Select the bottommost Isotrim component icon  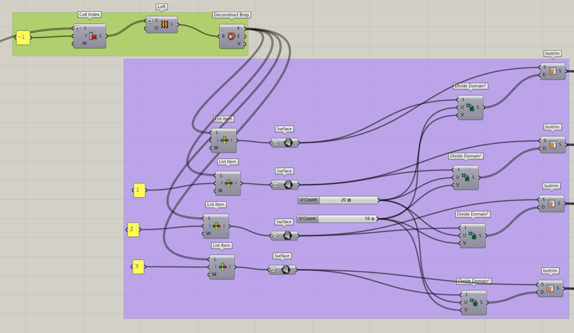tap(550, 288)
